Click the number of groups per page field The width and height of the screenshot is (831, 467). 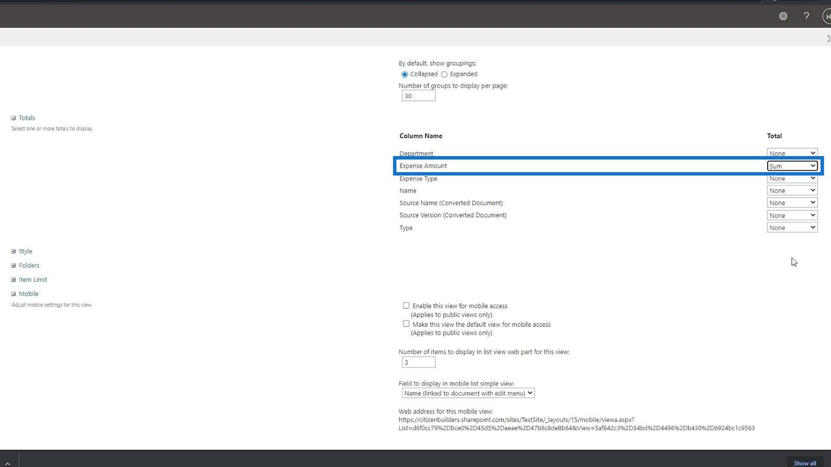point(419,95)
